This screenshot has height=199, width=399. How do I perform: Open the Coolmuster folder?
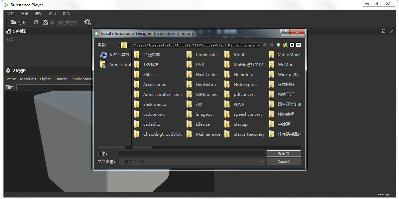(x=202, y=55)
